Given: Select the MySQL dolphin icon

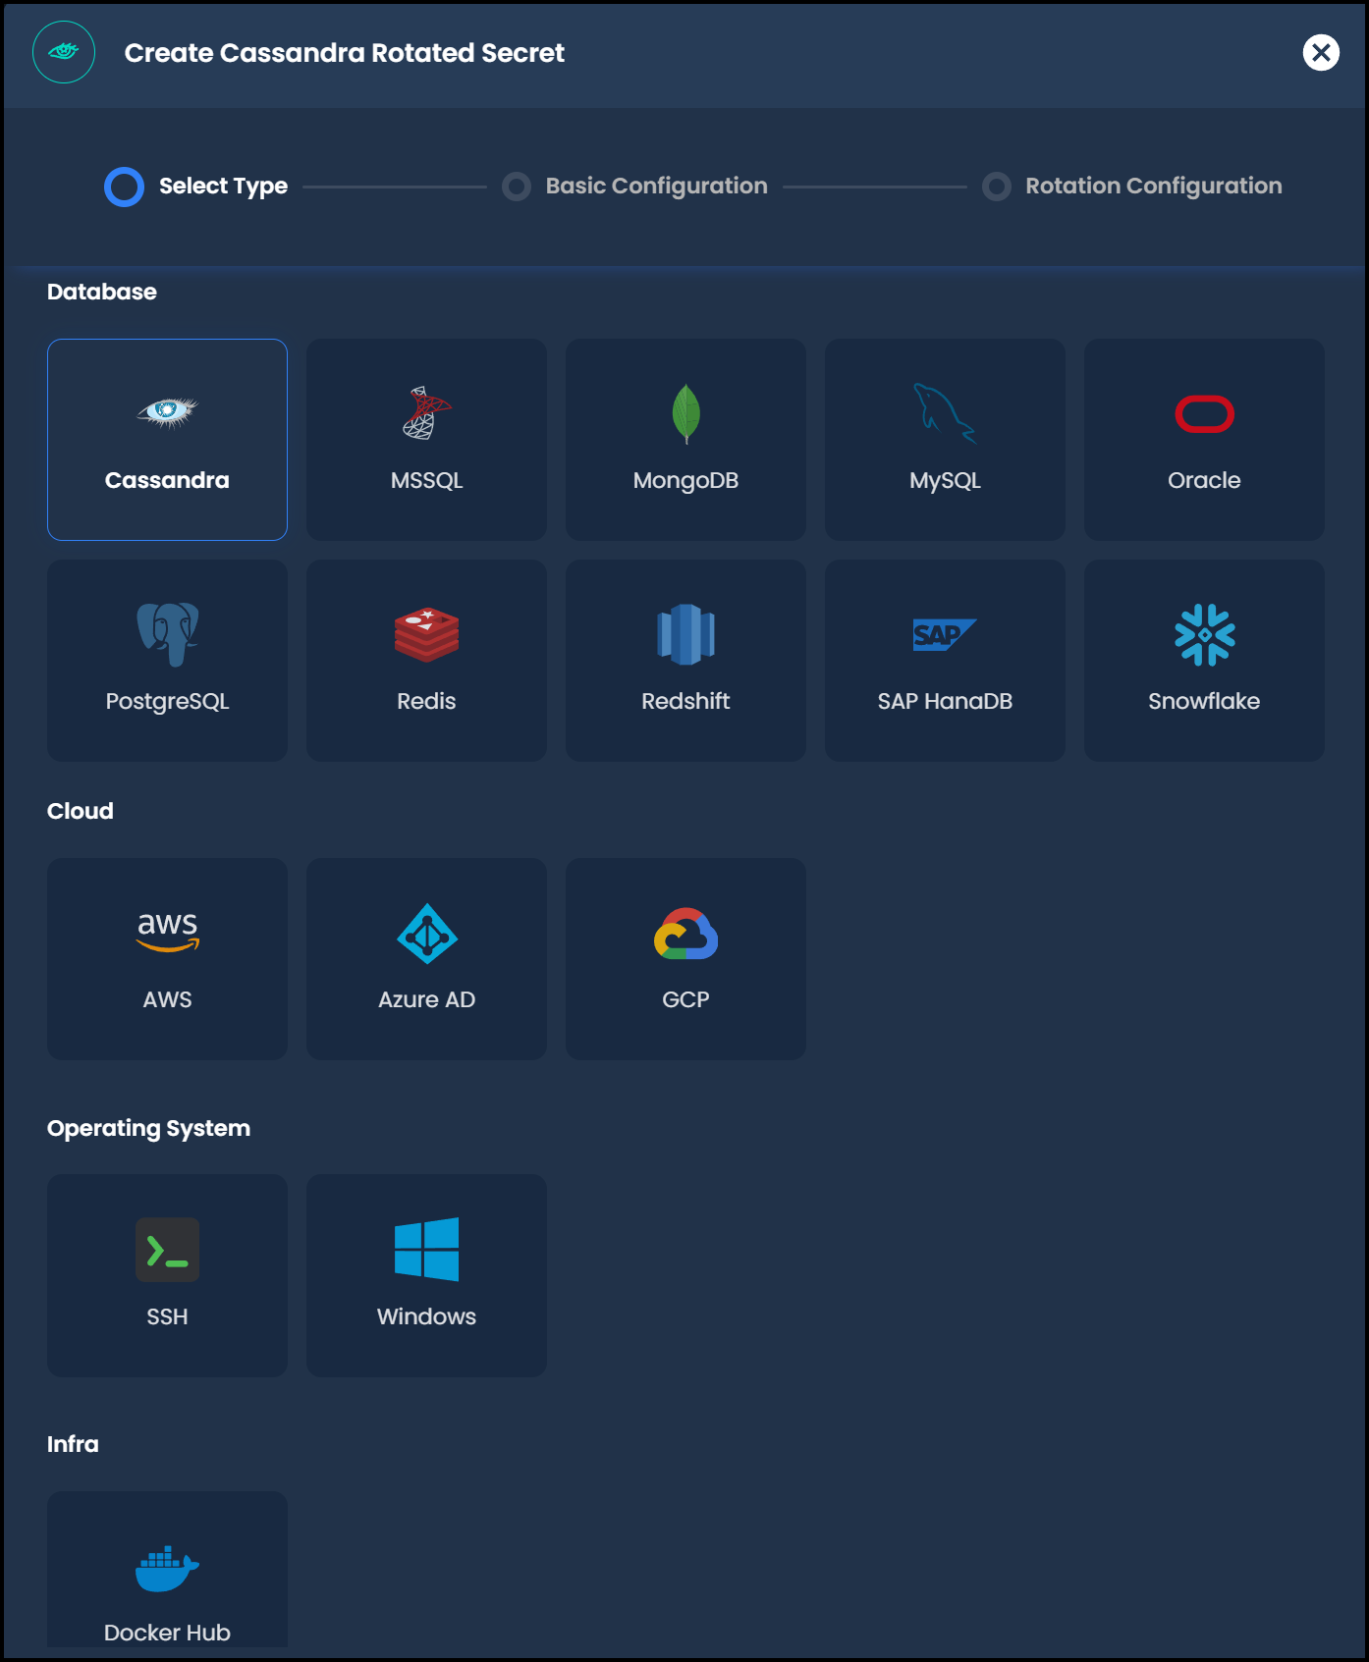Looking at the screenshot, I should point(945,413).
